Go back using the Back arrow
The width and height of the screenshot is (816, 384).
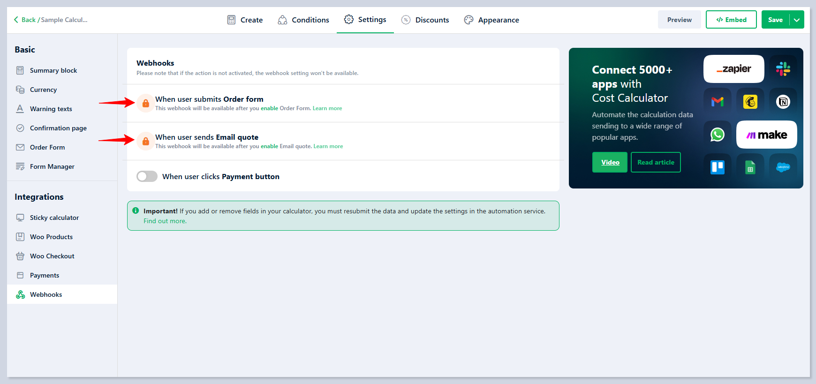pyautogui.click(x=17, y=20)
